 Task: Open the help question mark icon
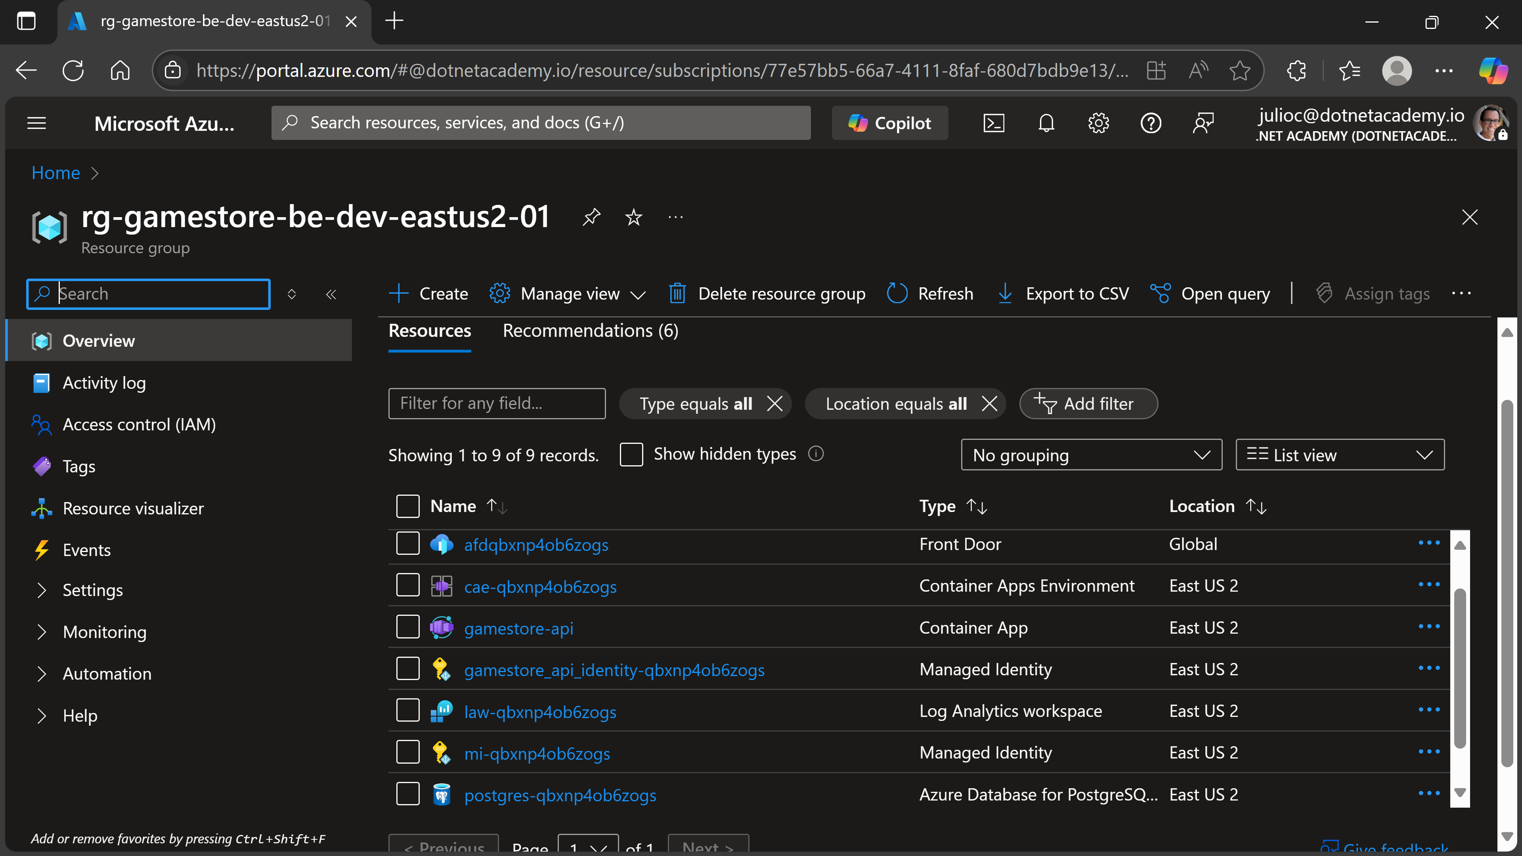point(1151,123)
